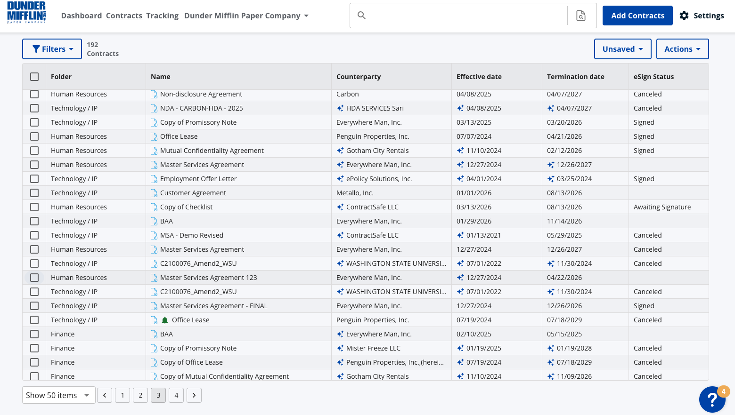Image resolution: width=735 pixels, height=415 pixels.
Task: Select the Customer Agreement row checkbox
Action: pos(34,193)
